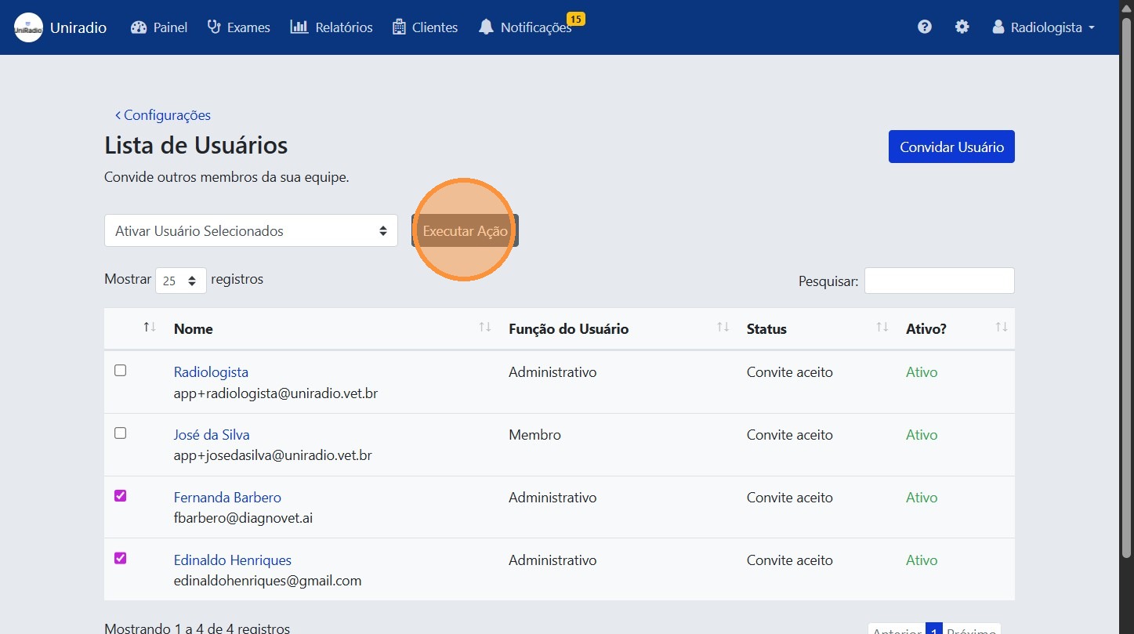
Task: Uncheck Fernanda Barbero's row checkbox
Action: click(120, 495)
